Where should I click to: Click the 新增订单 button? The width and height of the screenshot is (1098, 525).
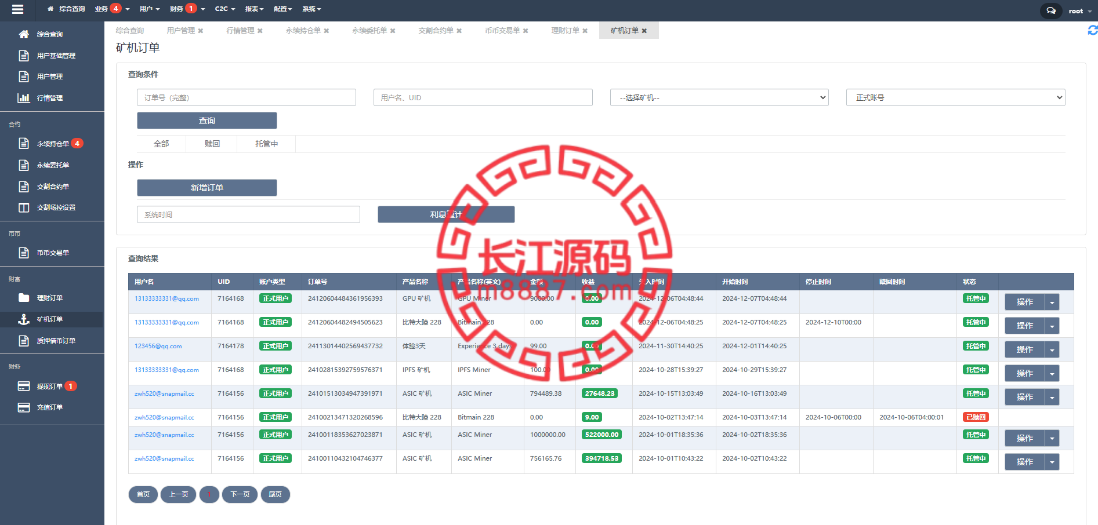(207, 188)
